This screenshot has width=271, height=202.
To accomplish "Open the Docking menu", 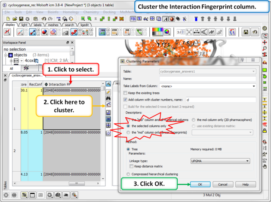I will point(109,12).
